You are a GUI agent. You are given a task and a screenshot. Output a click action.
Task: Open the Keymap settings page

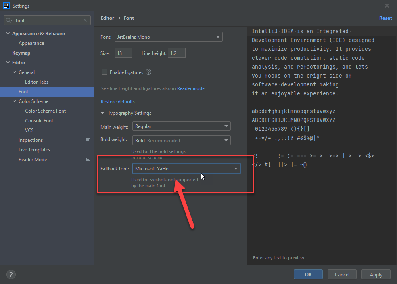tap(21, 53)
